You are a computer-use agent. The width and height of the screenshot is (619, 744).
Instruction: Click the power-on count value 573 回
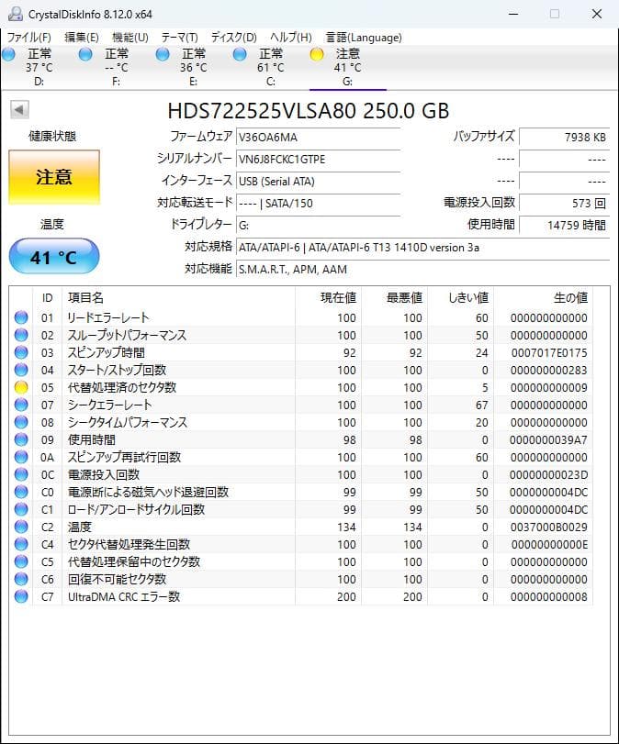pos(564,203)
